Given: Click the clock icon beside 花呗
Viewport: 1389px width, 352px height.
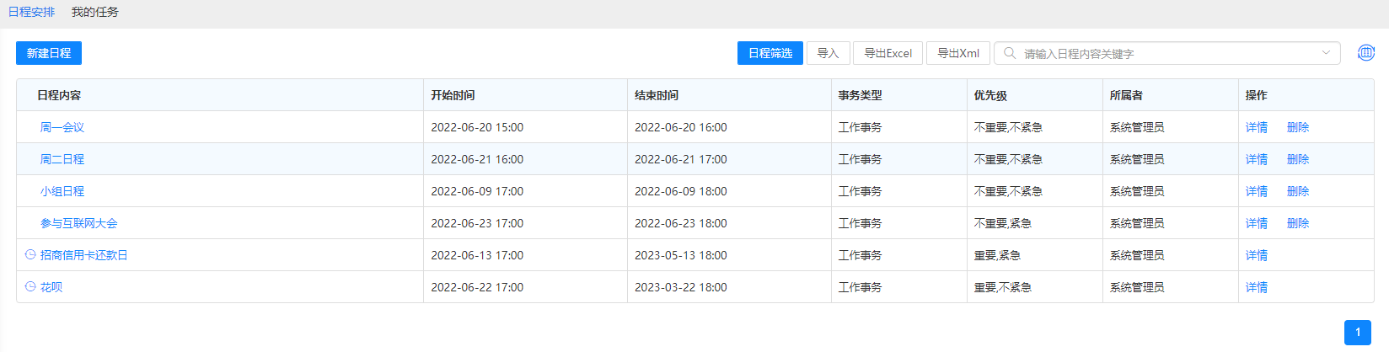Looking at the screenshot, I should point(30,286).
